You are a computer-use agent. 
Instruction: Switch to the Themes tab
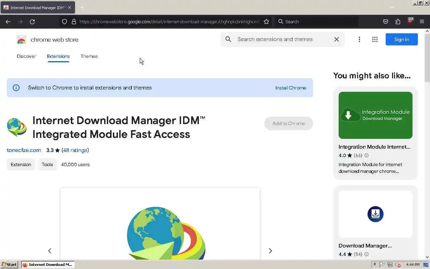tap(89, 56)
